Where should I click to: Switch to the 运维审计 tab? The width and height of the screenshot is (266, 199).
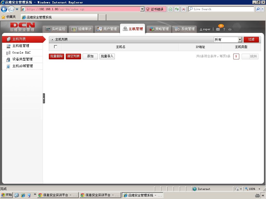[81, 29]
